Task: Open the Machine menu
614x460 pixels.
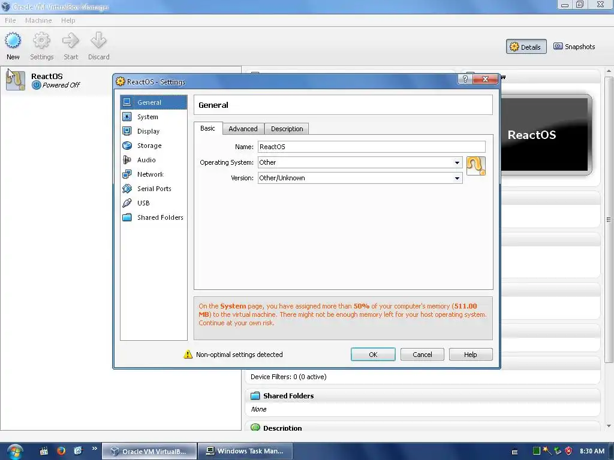Action: click(38, 20)
